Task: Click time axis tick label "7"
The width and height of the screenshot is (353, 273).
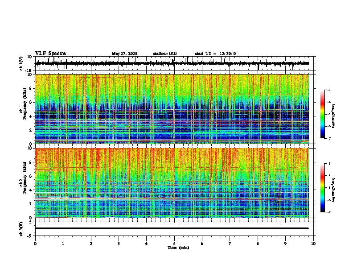Action: (x=230, y=244)
